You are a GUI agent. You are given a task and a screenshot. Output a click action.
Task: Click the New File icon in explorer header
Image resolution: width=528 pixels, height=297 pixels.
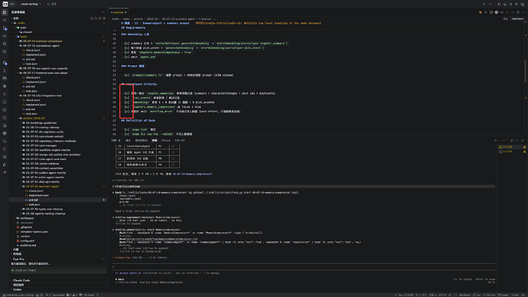92,18
